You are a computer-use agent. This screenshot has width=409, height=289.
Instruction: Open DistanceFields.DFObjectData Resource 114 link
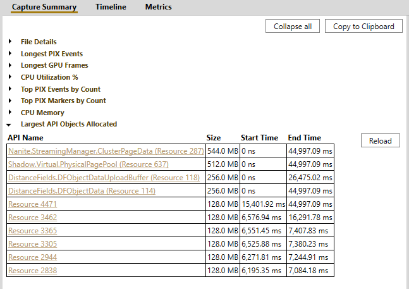click(82, 191)
